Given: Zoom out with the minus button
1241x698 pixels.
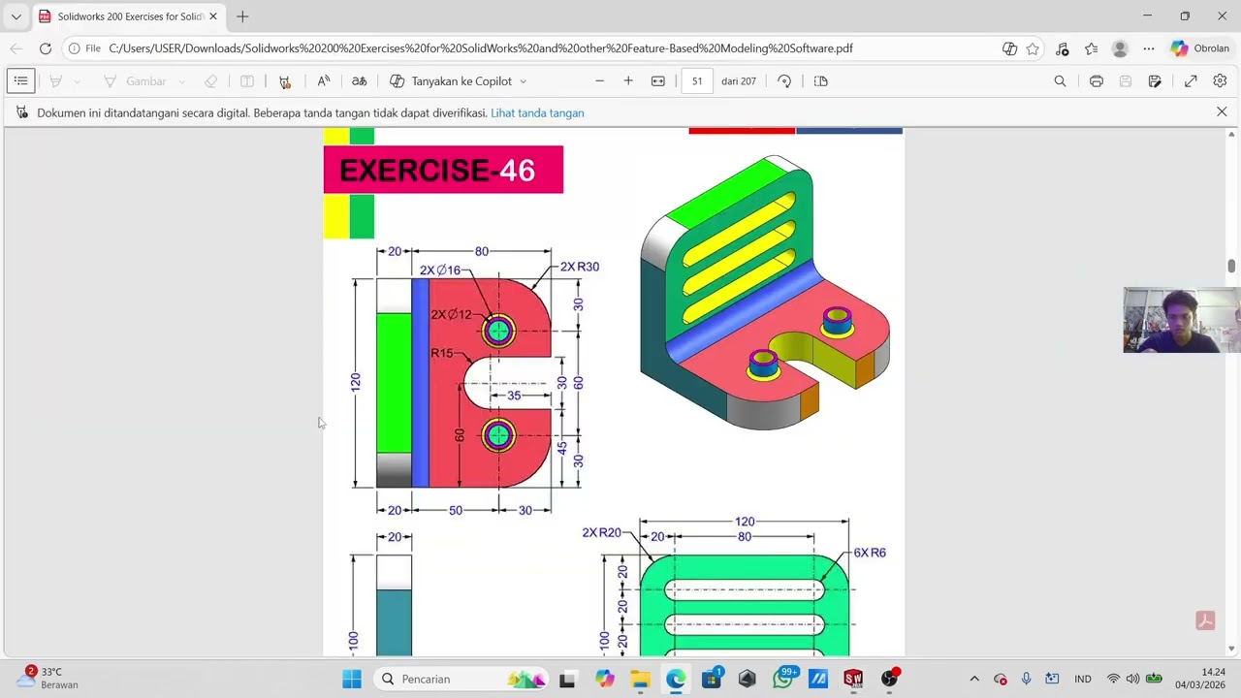Looking at the screenshot, I should [x=599, y=81].
